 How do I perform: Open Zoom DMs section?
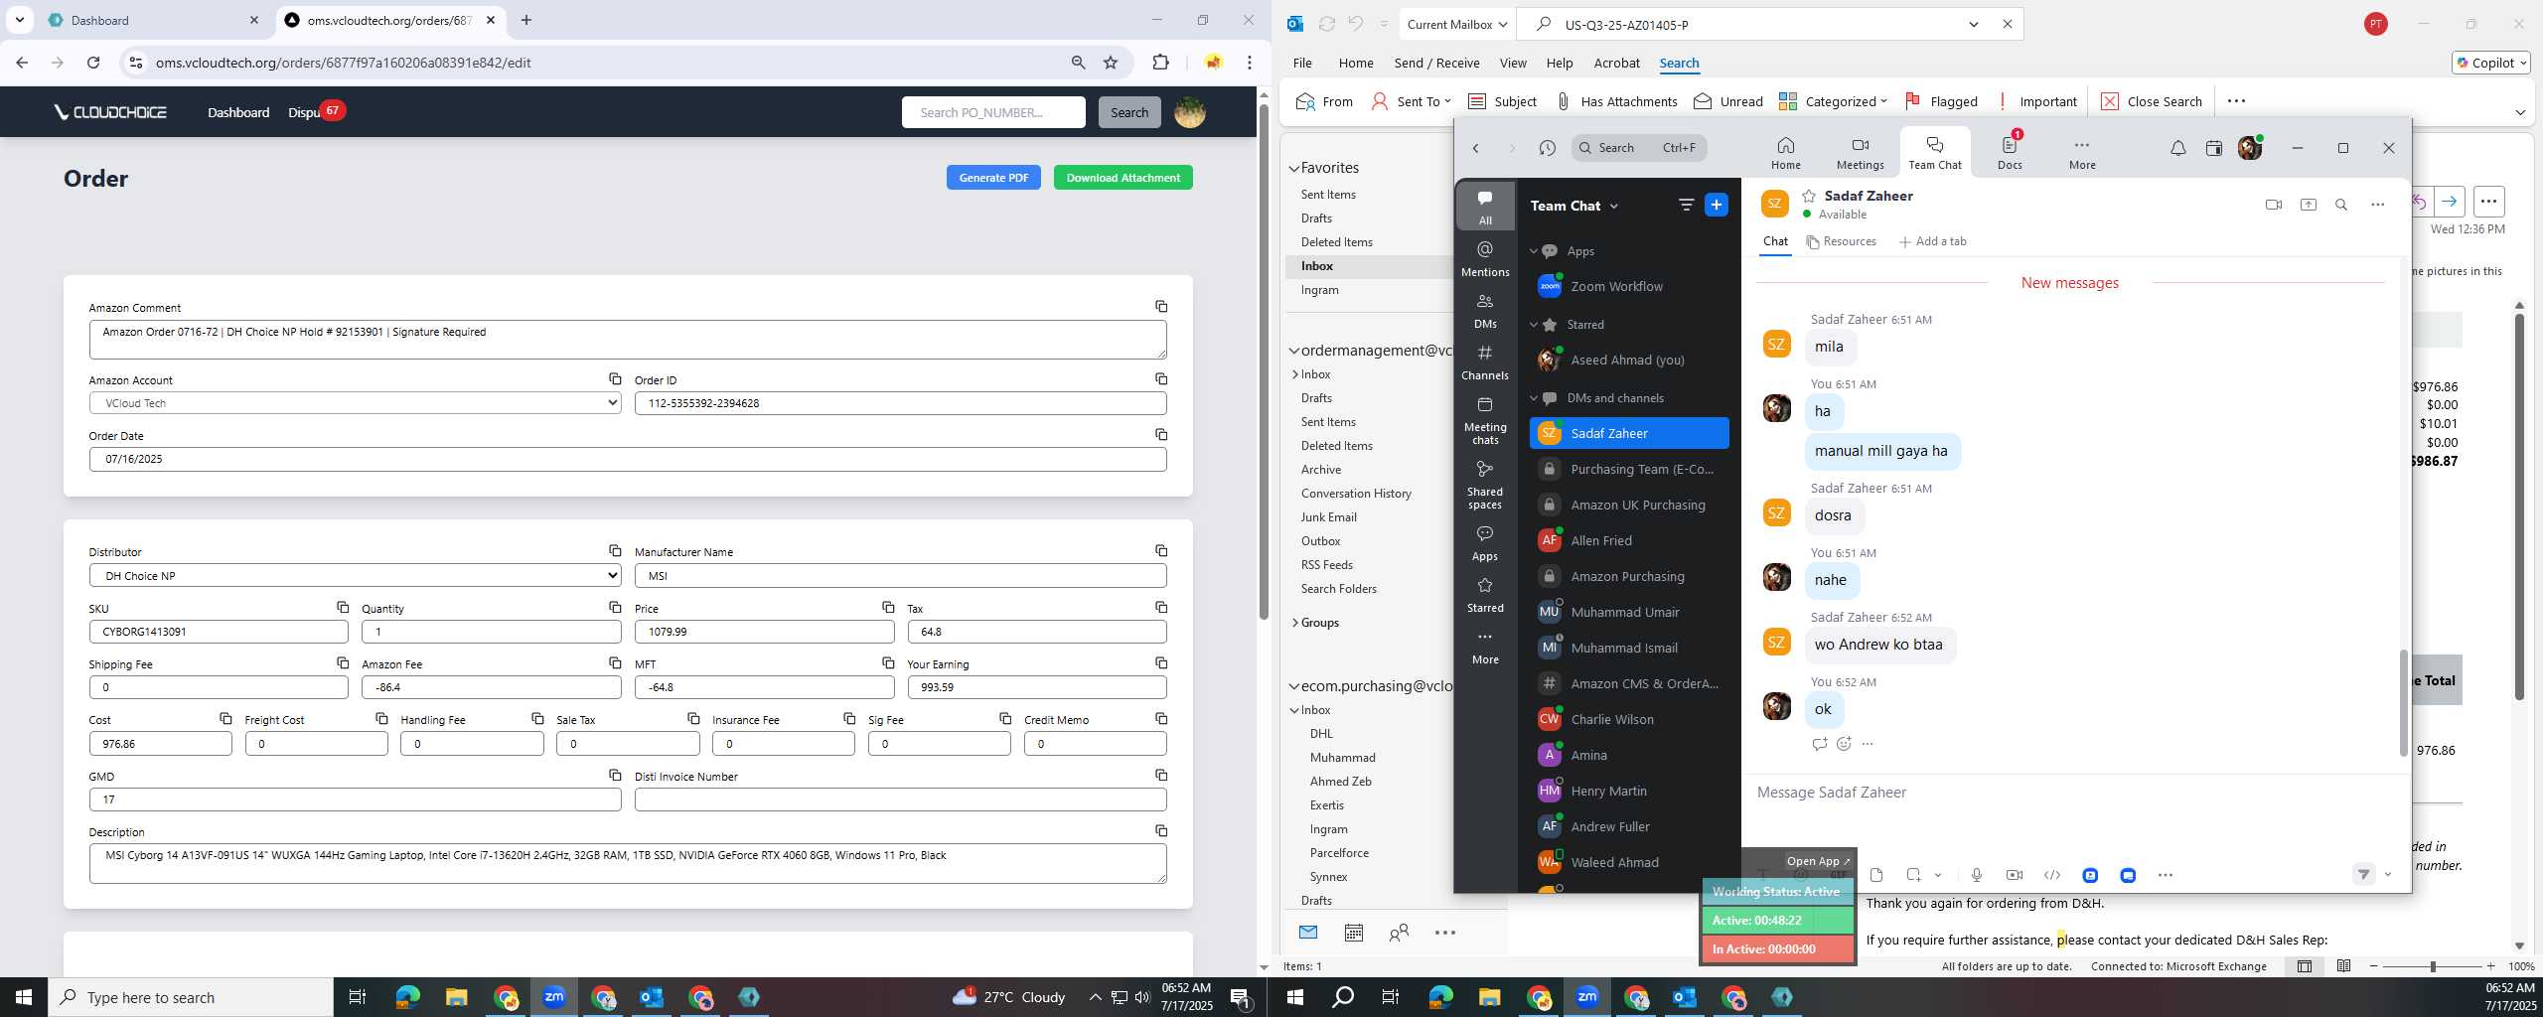[1485, 310]
